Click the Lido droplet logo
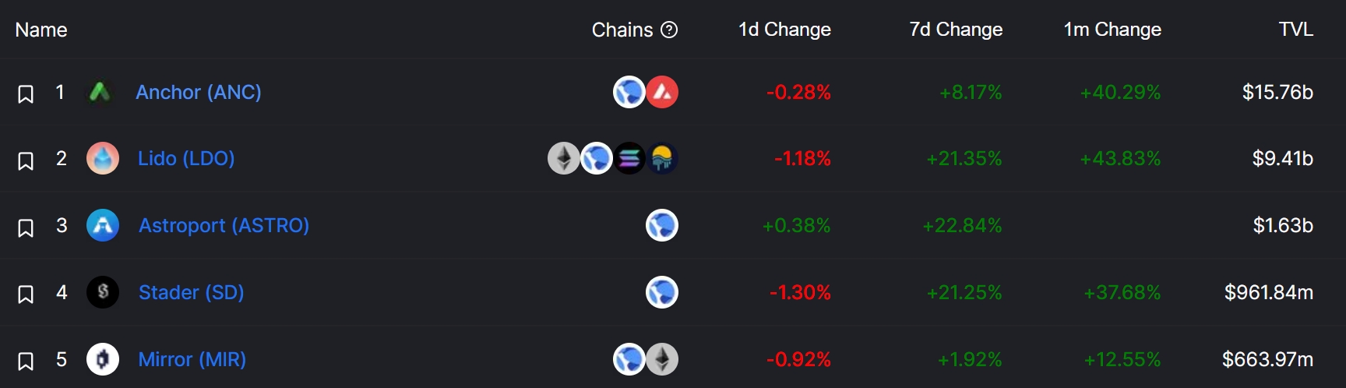The width and height of the screenshot is (1346, 388). coord(102,158)
